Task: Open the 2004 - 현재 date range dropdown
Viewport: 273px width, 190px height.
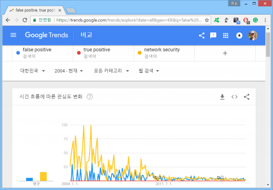Action: tap(69, 71)
